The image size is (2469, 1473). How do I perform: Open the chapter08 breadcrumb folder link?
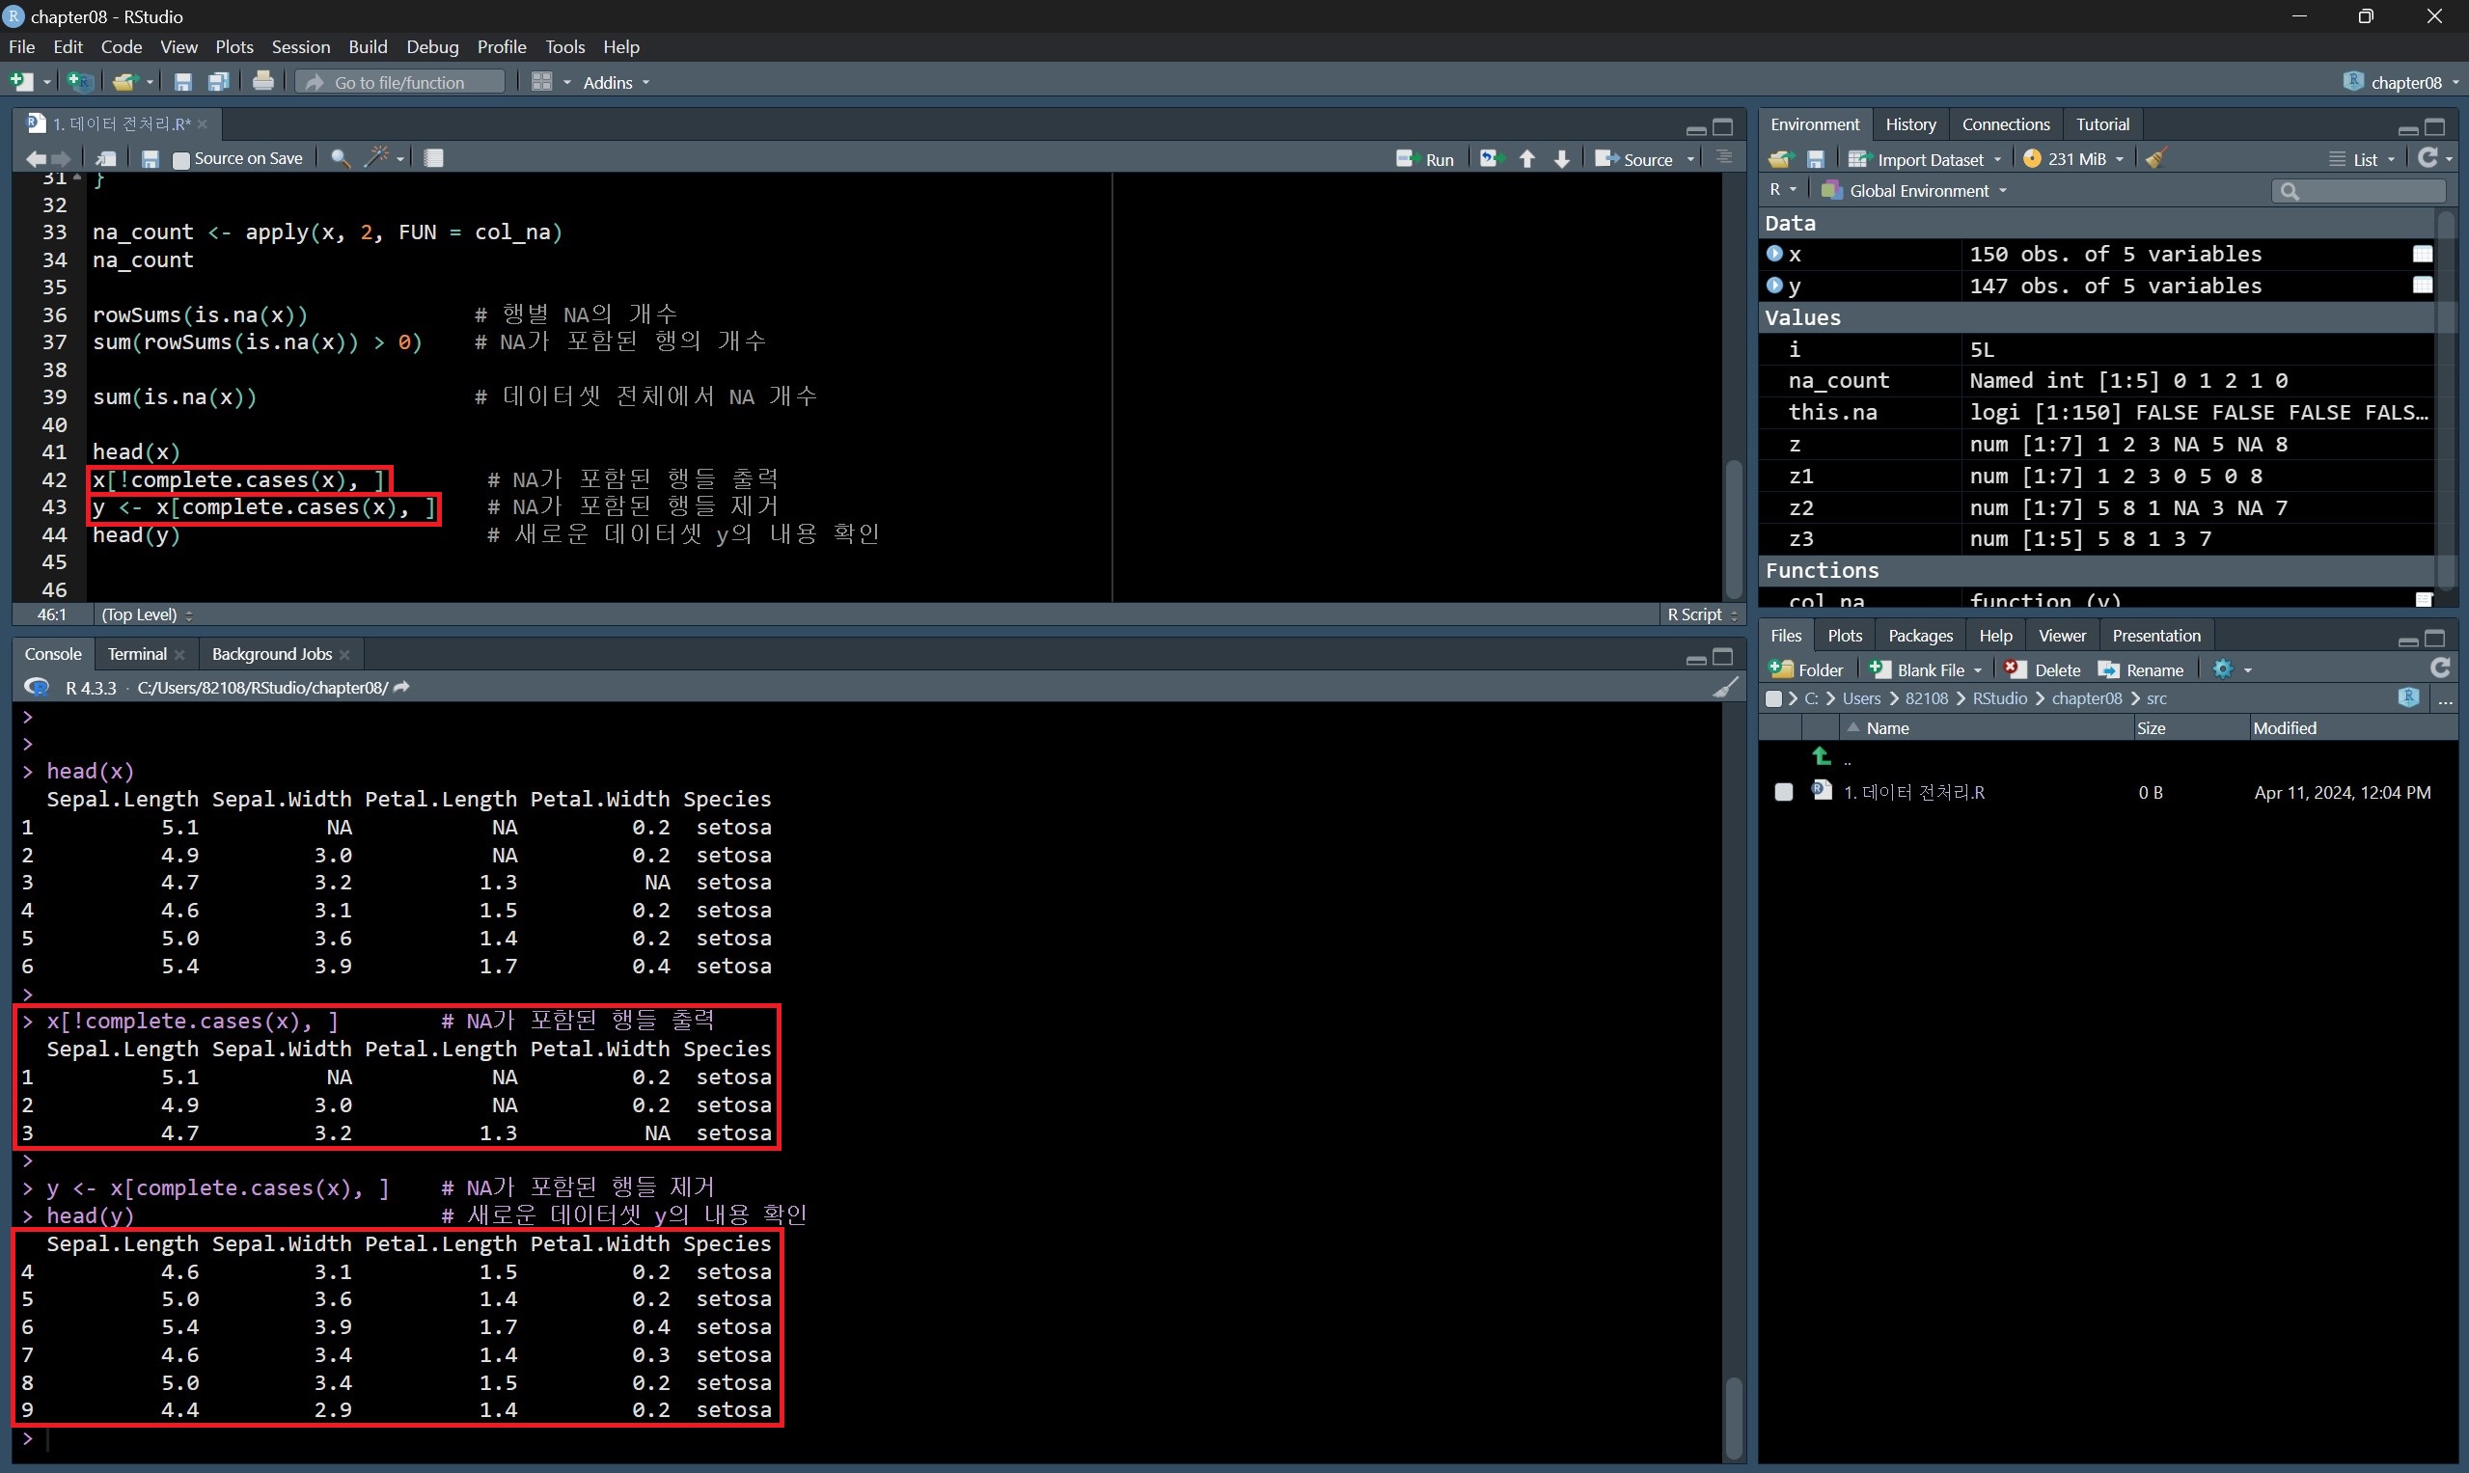[2086, 698]
